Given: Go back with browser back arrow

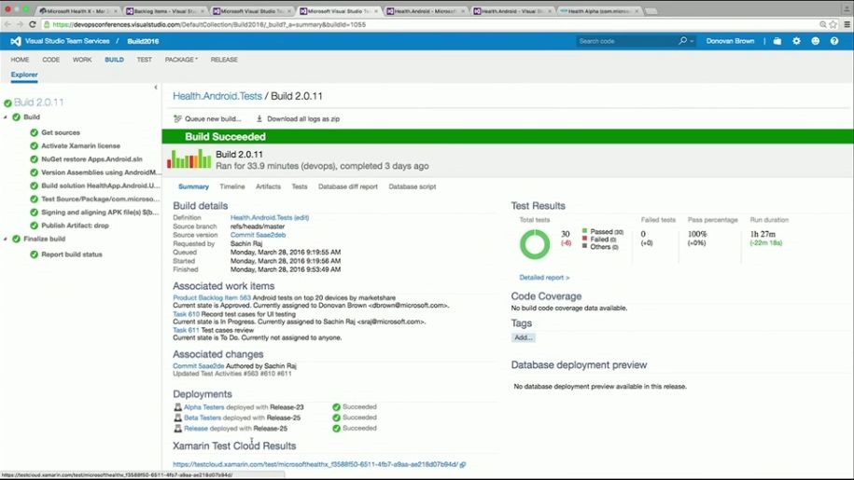Looking at the screenshot, I should coord(7,24).
